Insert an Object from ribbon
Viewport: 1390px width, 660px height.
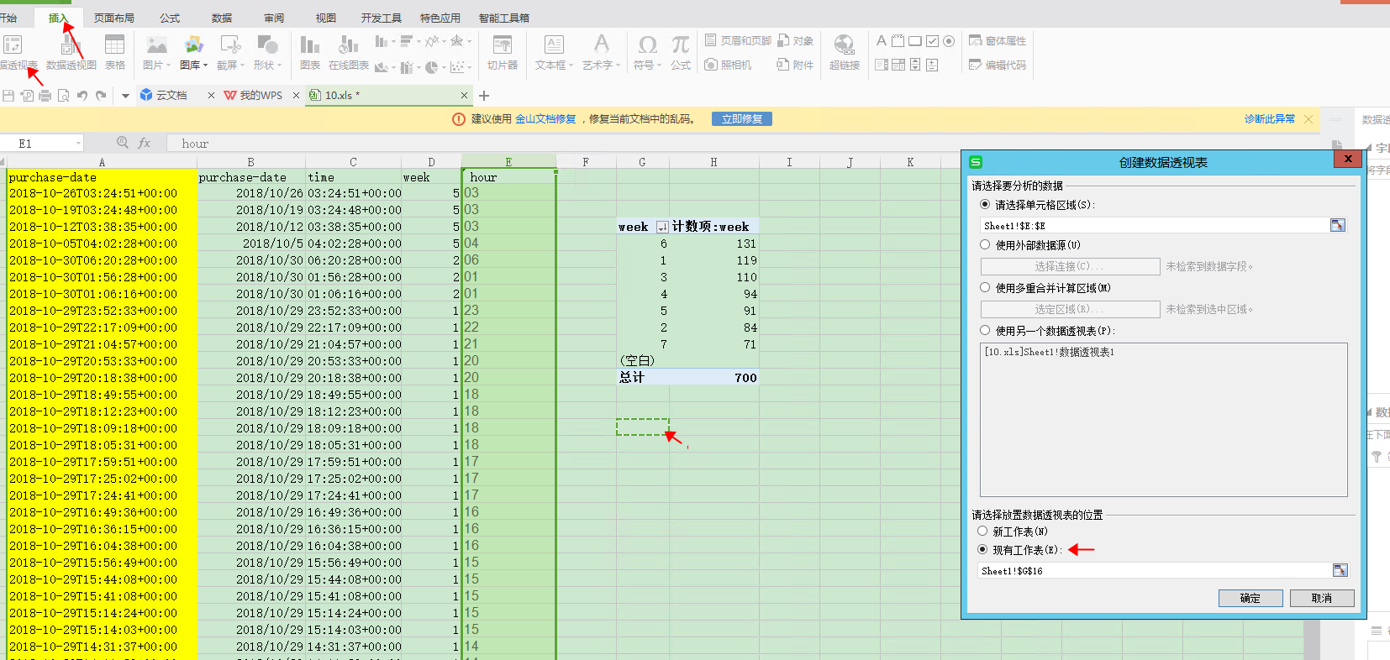(795, 40)
